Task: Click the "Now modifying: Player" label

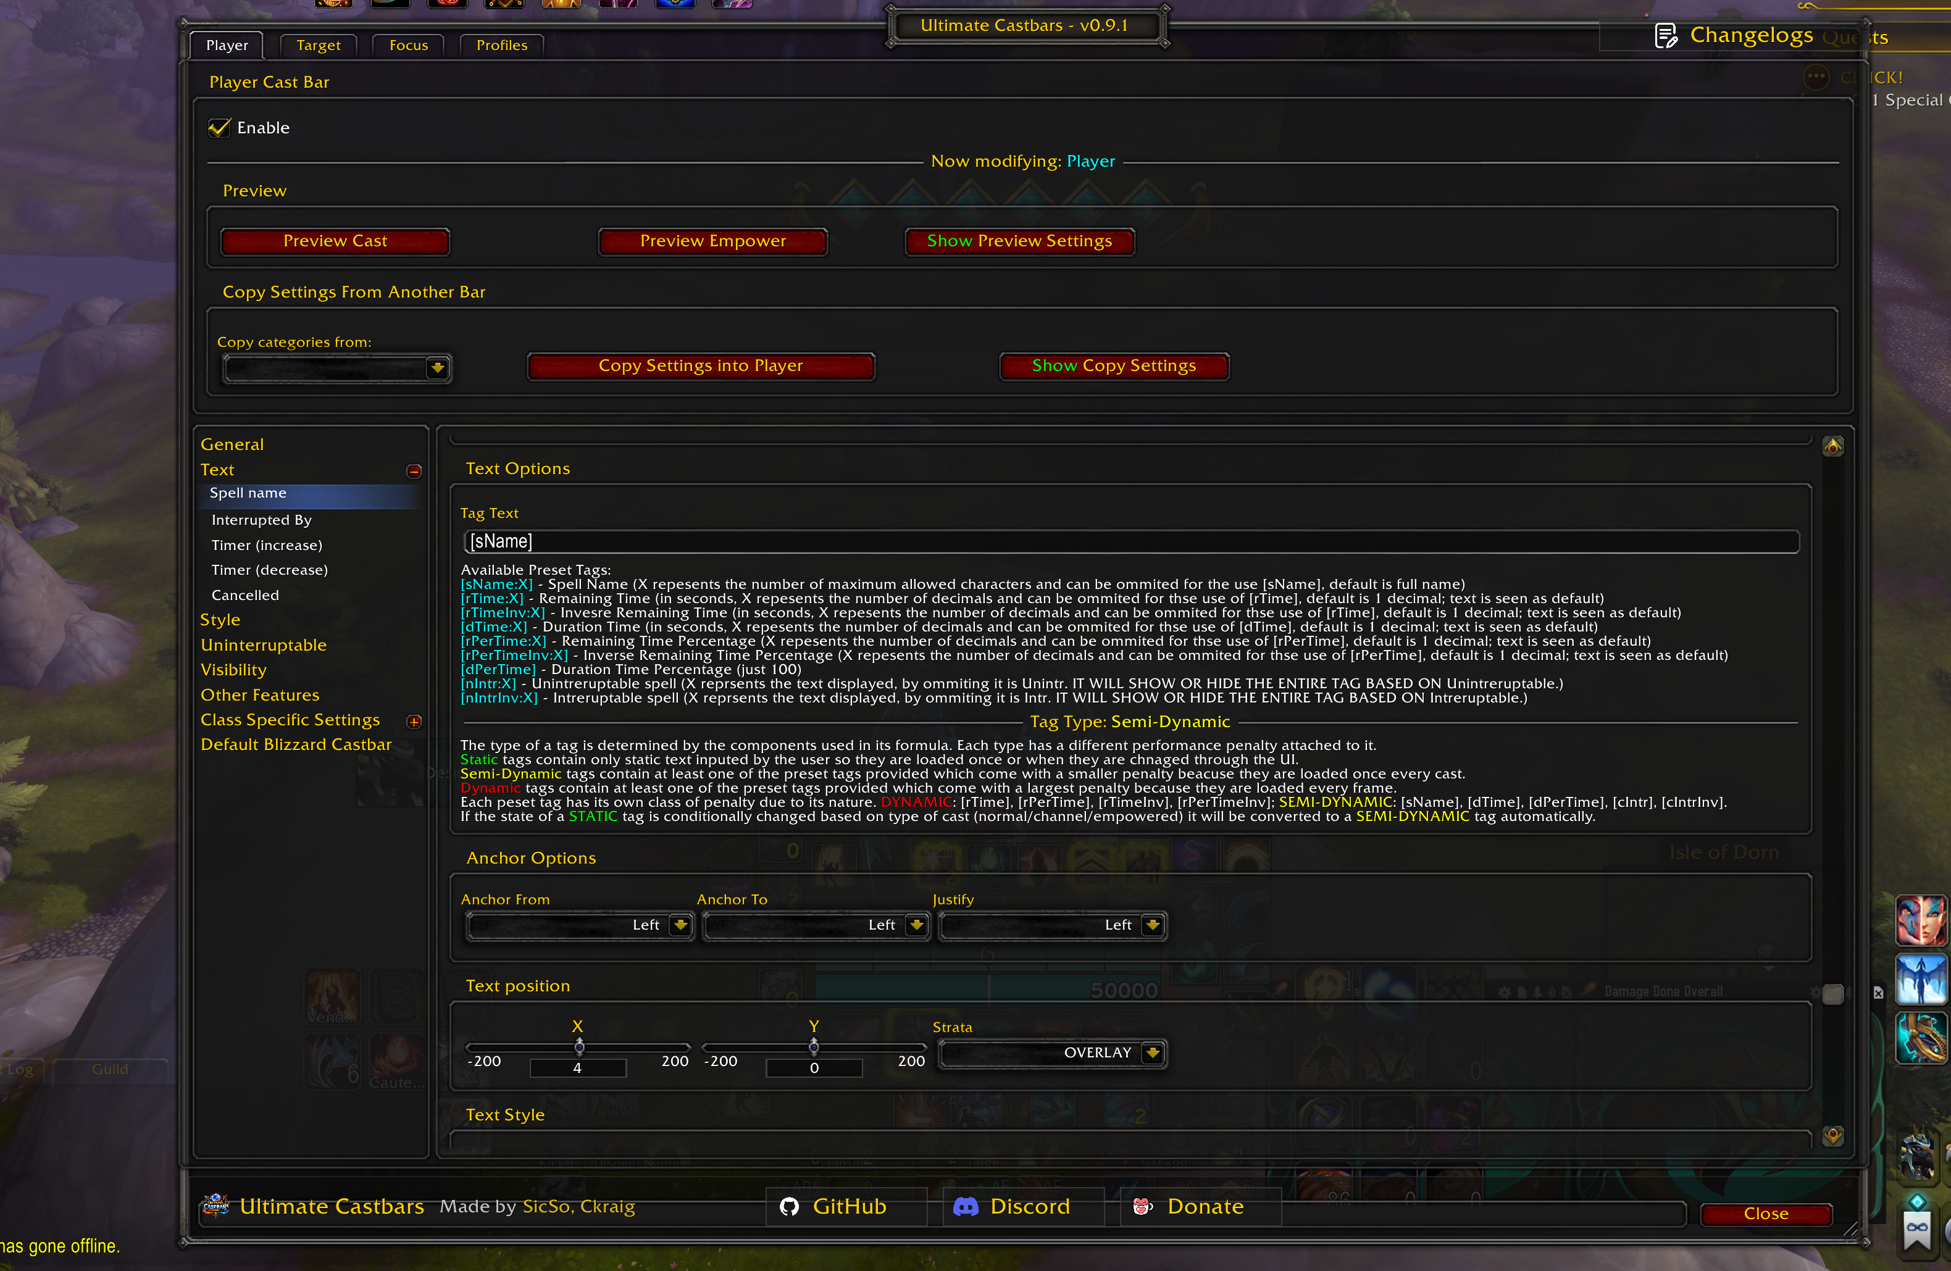Action: click(1023, 162)
